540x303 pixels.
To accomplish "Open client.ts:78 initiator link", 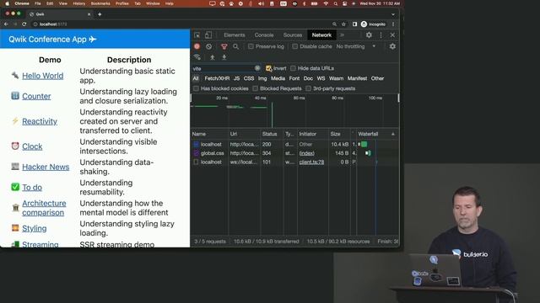I will 311,162.
